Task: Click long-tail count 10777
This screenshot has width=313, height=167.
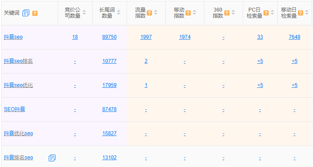Action: 109,61
